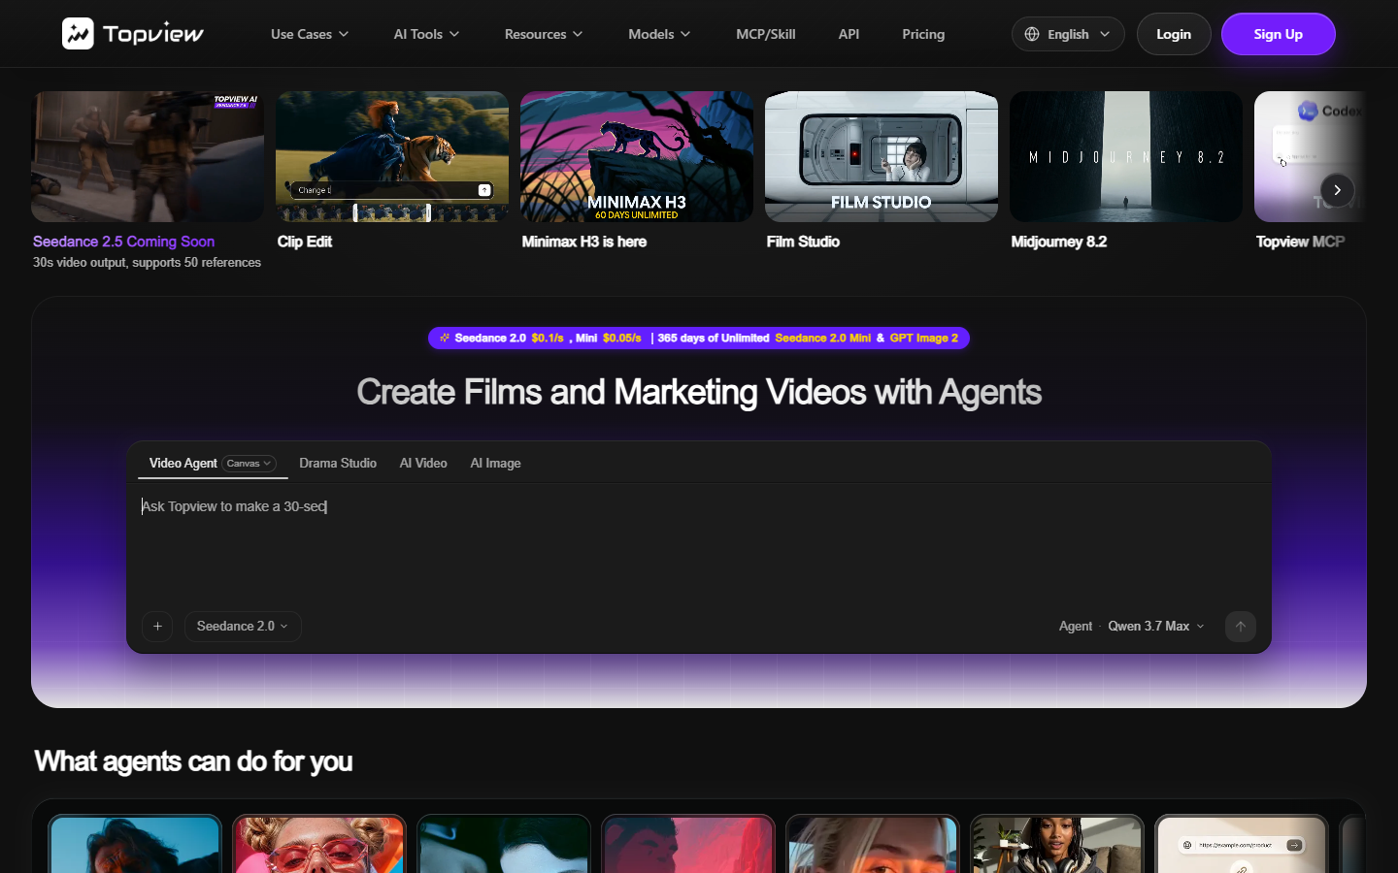Click the Topview logo icon

(x=78, y=34)
